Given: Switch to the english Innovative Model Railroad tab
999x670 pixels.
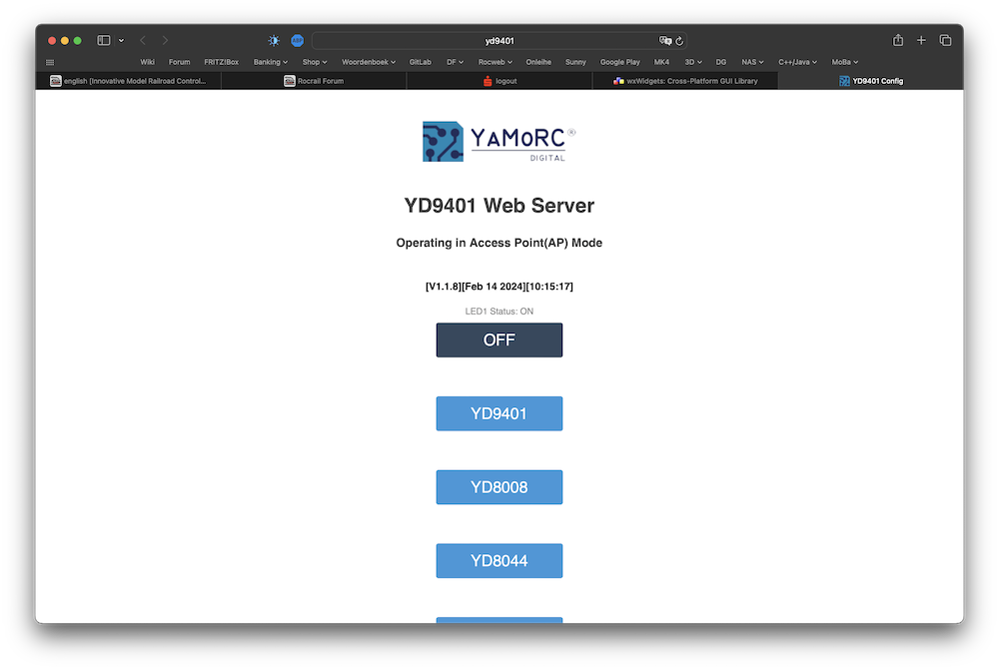Looking at the screenshot, I should pos(128,81).
